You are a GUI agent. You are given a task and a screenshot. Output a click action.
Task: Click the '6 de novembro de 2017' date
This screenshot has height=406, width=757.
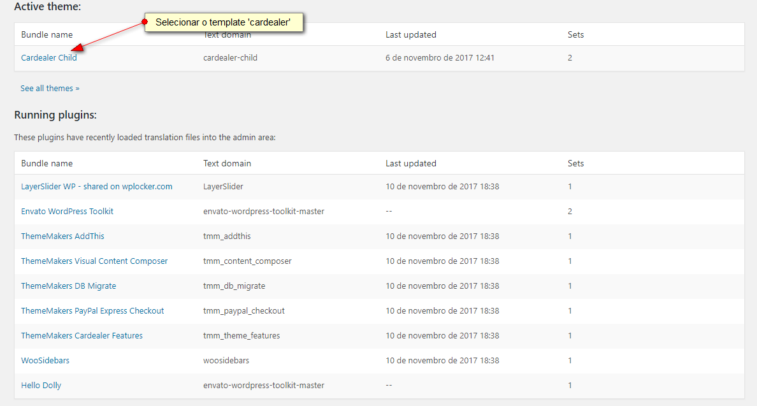pos(440,58)
